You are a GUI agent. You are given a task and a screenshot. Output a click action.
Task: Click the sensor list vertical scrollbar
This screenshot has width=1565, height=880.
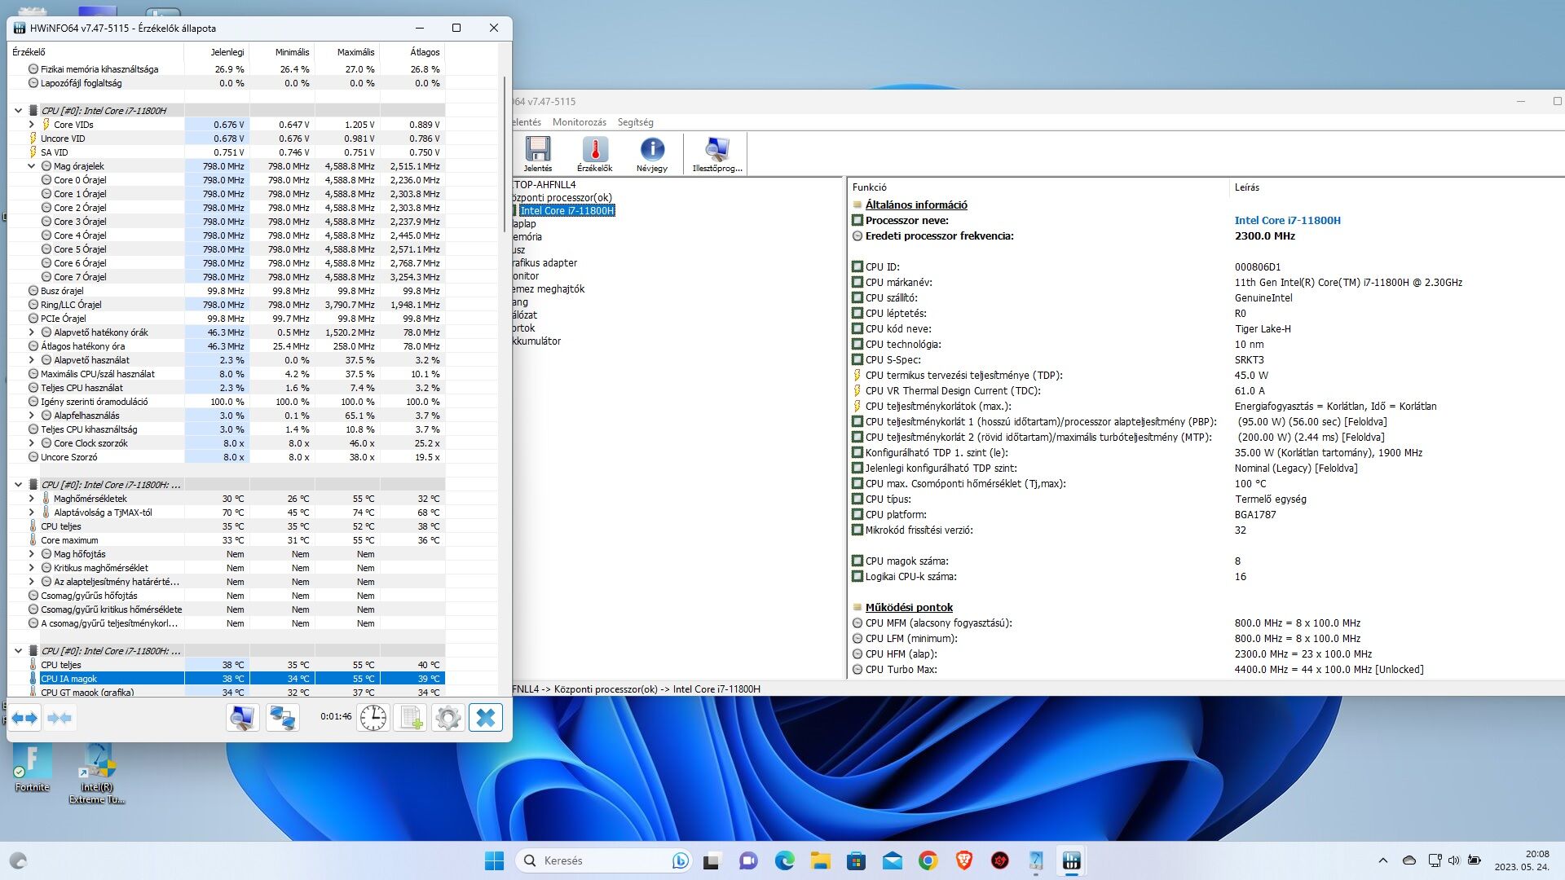click(505, 155)
